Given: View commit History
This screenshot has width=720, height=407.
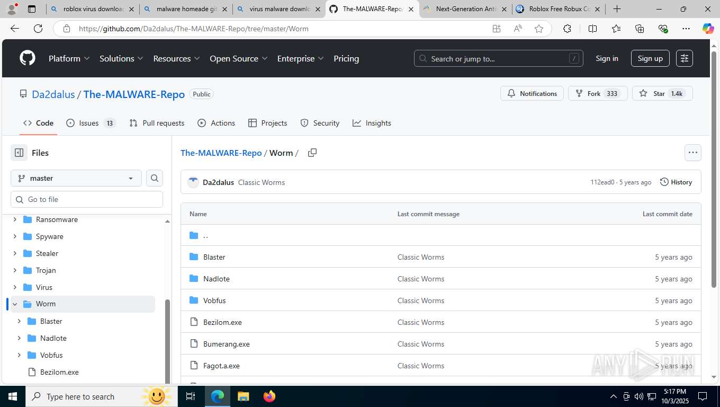Looking at the screenshot, I should tap(676, 182).
